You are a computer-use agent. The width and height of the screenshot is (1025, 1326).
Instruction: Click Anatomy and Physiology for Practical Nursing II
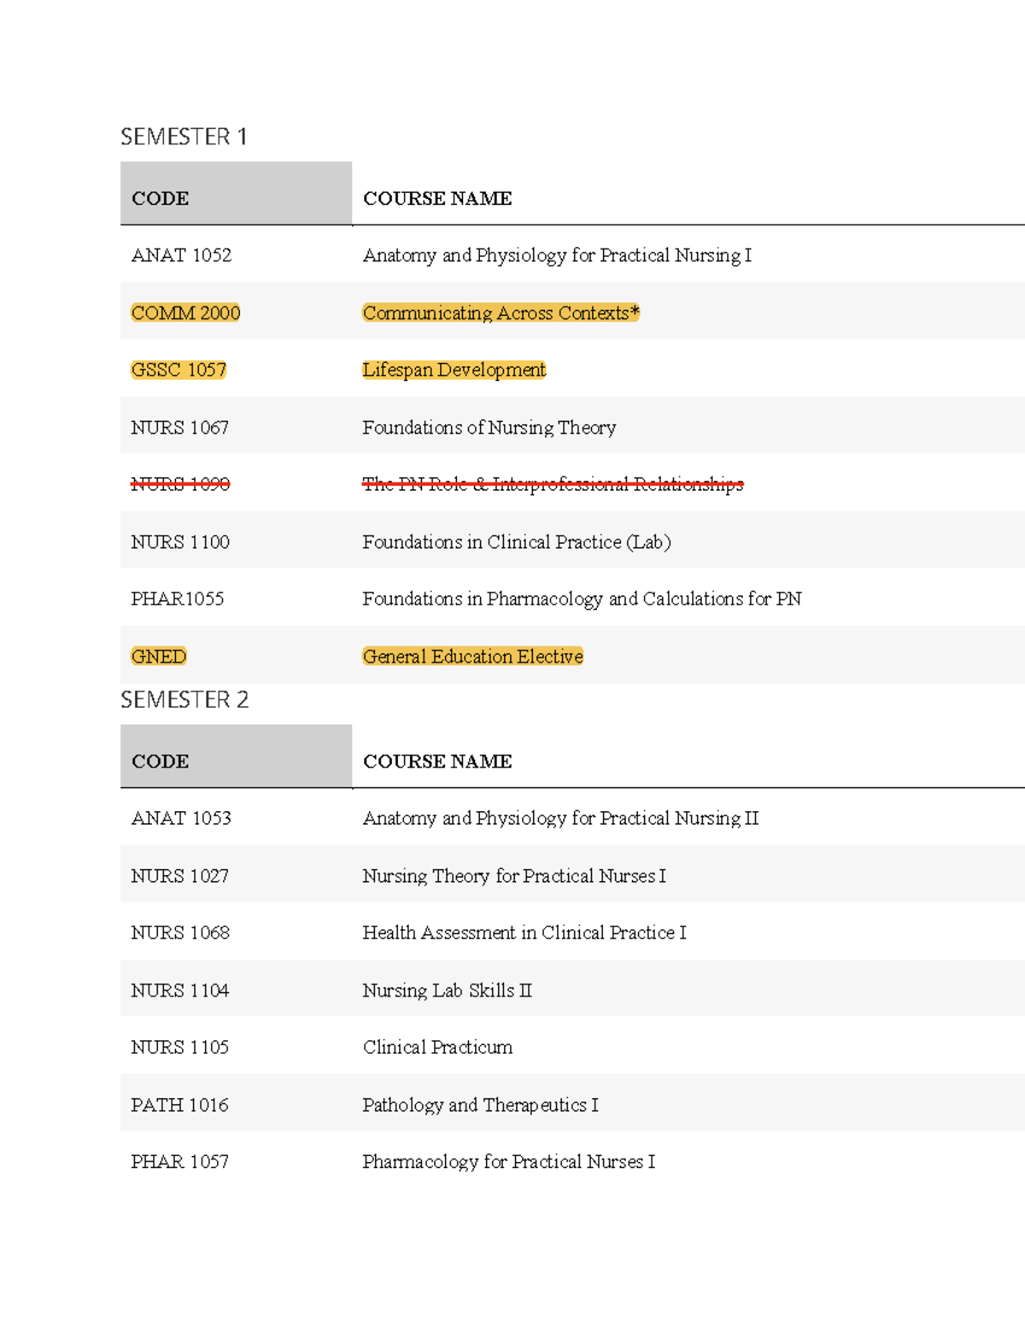click(x=560, y=818)
